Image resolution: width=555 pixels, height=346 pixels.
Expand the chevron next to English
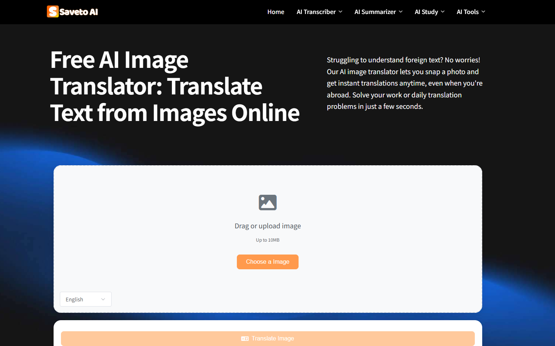click(103, 299)
